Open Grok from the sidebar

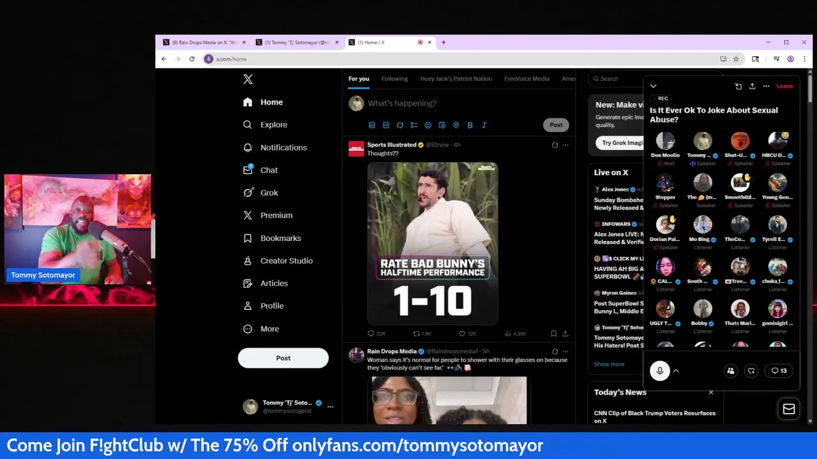coord(260,193)
